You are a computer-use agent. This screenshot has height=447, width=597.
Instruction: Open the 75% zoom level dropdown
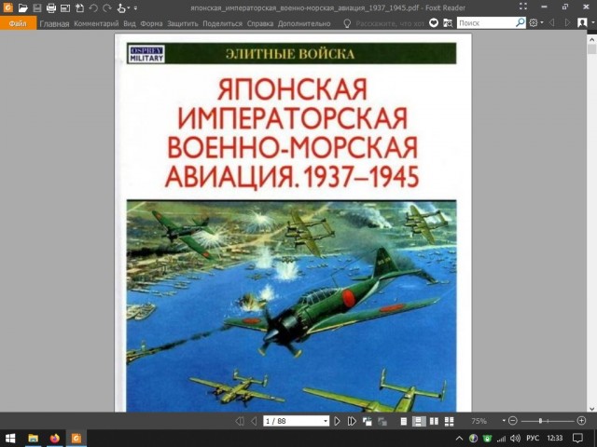(504, 421)
